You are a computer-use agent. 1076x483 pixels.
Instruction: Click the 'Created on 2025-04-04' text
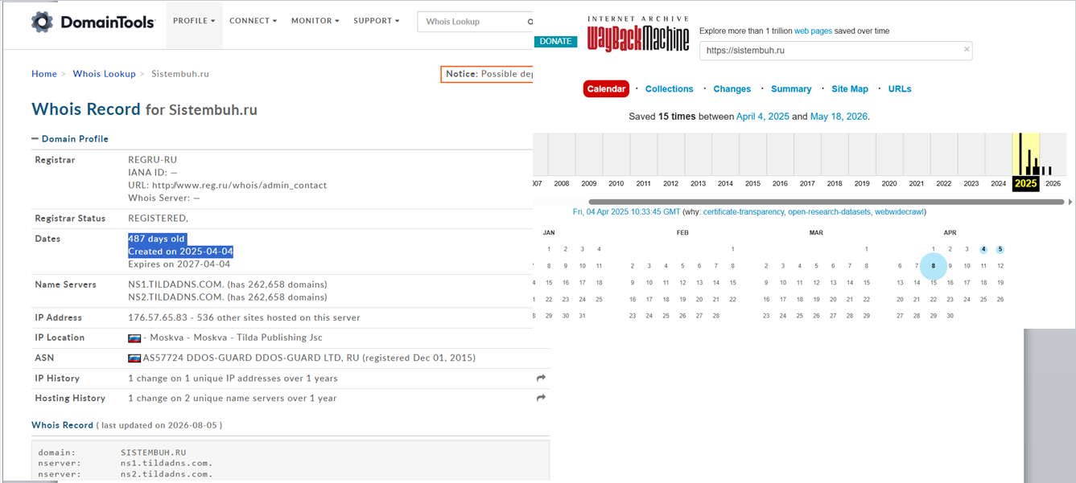[180, 252]
